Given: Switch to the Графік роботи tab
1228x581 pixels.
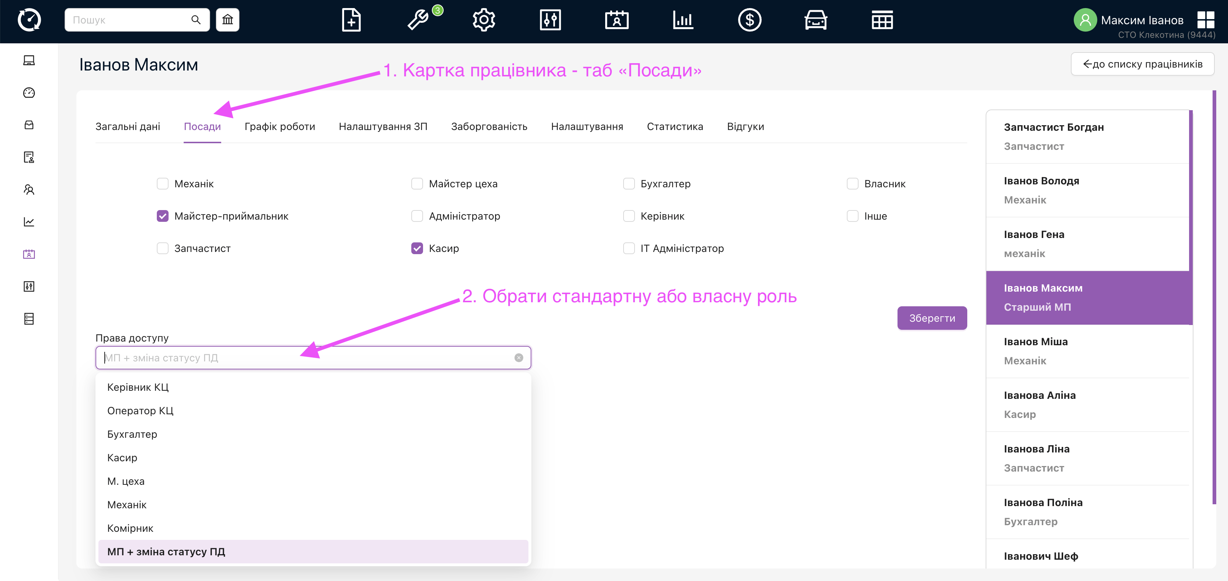Looking at the screenshot, I should 280,127.
